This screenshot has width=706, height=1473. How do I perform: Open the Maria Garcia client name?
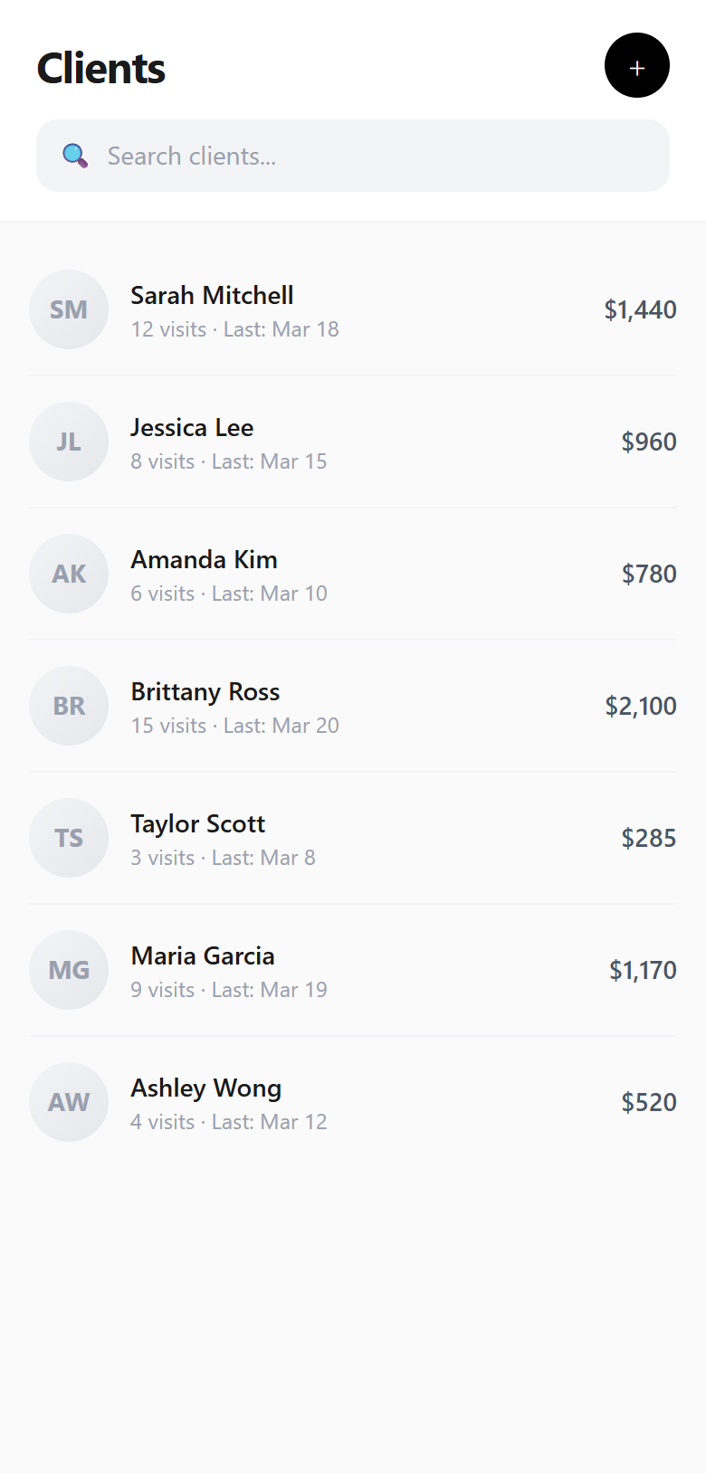[x=203, y=956]
